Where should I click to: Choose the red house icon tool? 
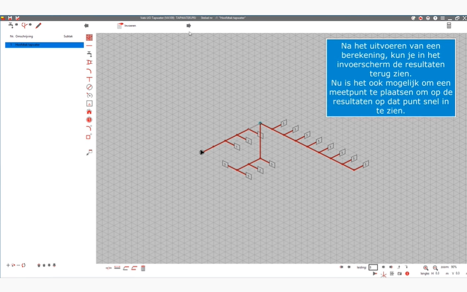pyautogui.click(x=89, y=112)
